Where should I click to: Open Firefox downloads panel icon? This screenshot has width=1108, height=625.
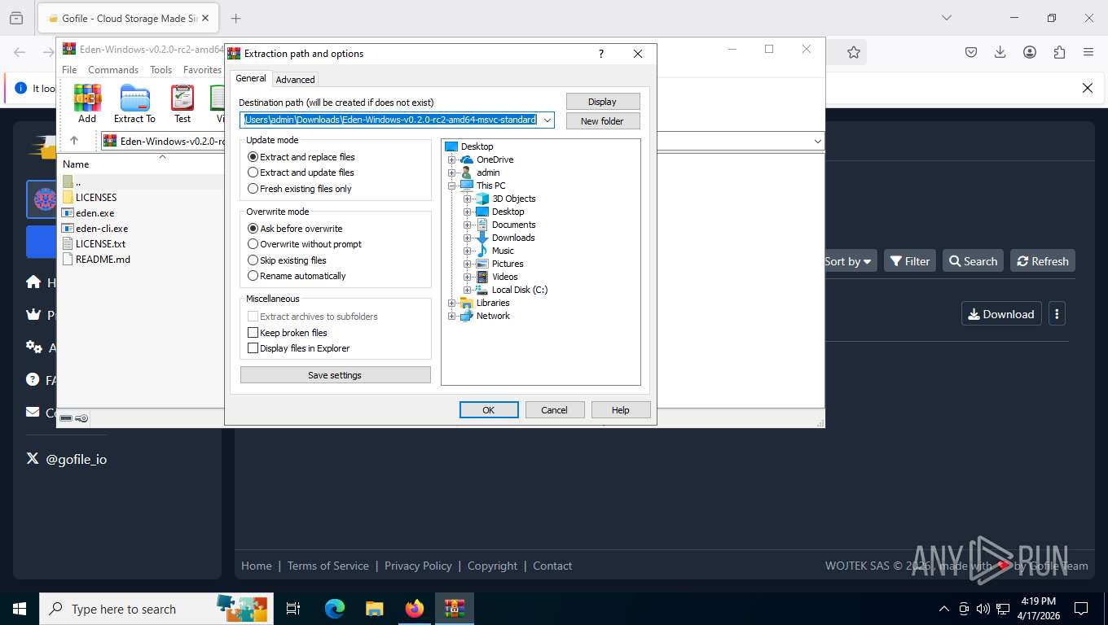[1000, 52]
